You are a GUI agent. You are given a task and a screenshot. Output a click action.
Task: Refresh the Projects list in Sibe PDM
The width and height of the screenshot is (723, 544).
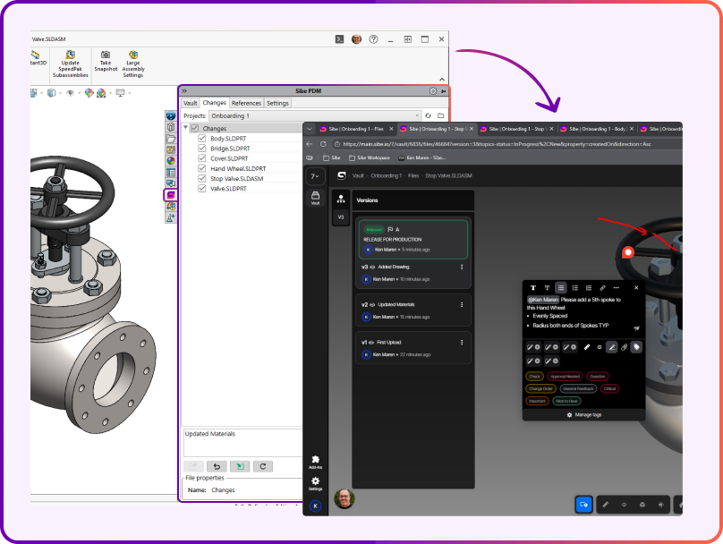[x=429, y=115]
